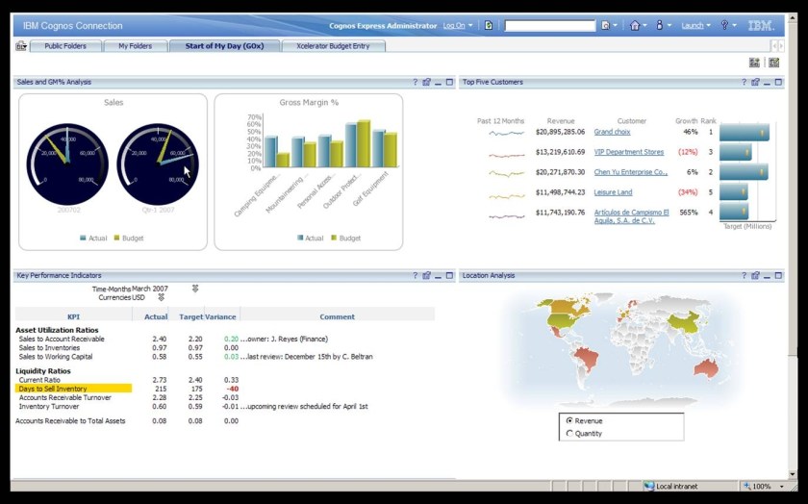Image resolution: width=808 pixels, height=504 pixels.
Task: Select the highlighted Days to Sell Inventory row
Action: click(74, 389)
